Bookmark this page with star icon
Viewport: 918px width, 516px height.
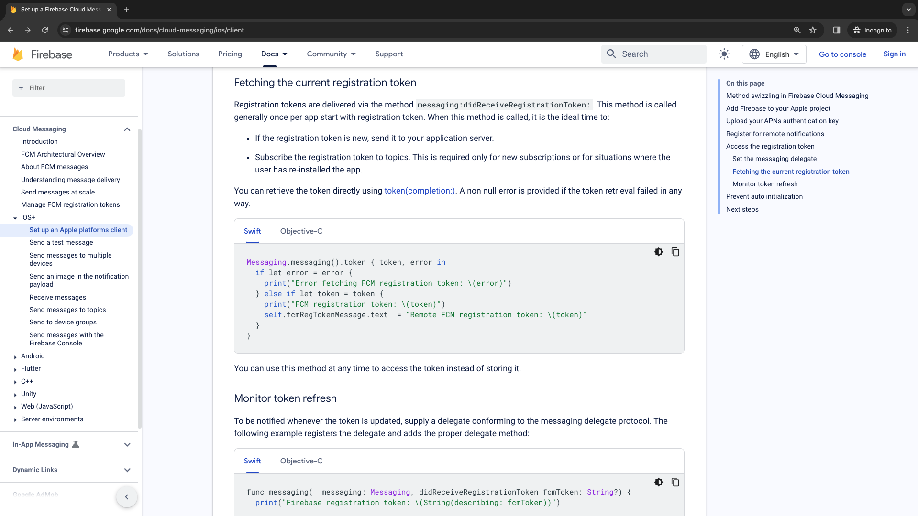(x=813, y=30)
